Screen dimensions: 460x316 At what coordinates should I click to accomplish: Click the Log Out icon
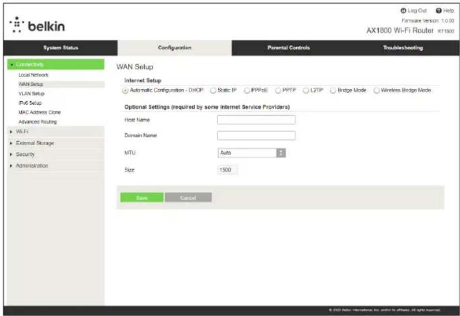404,10
